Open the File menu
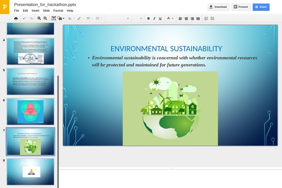This screenshot has height=188, width=282. click(x=16, y=11)
